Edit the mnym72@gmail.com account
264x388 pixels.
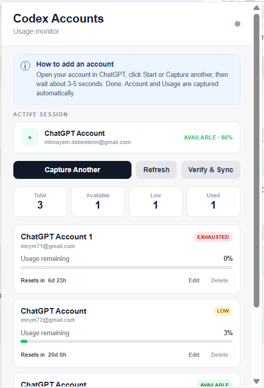[194, 355]
